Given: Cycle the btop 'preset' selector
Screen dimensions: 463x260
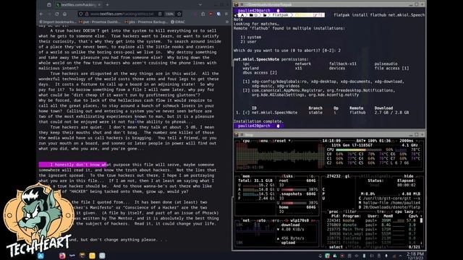Looking at the screenshot, I should 281,141.
